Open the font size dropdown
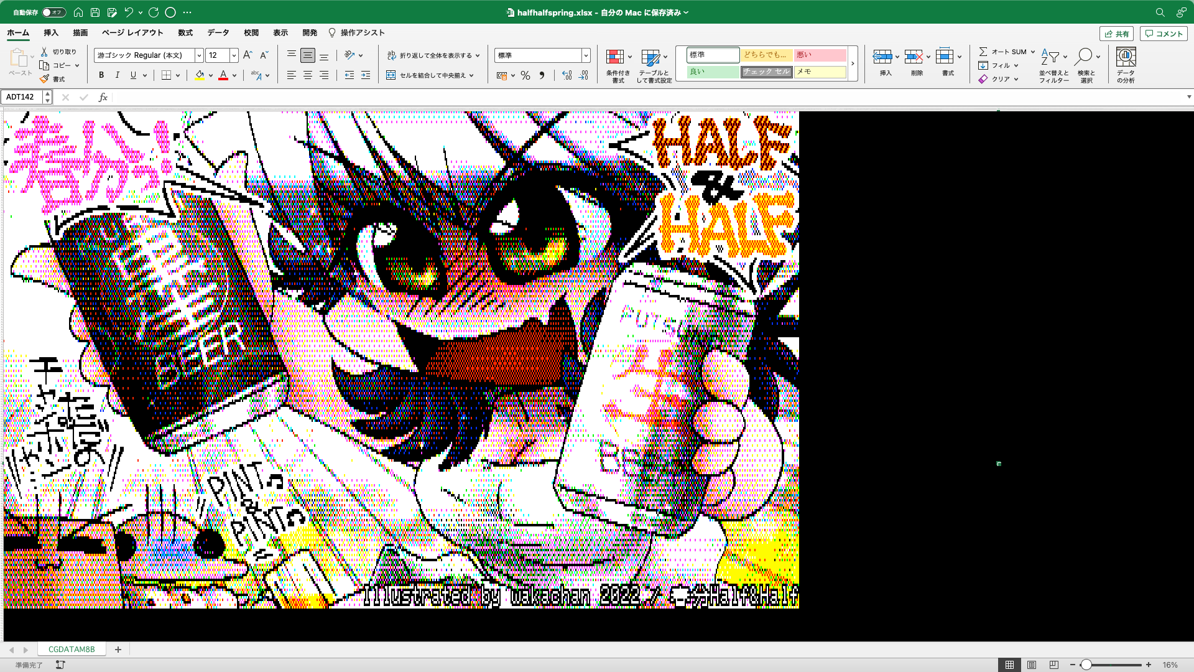The image size is (1194, 672). pos(234,55)
